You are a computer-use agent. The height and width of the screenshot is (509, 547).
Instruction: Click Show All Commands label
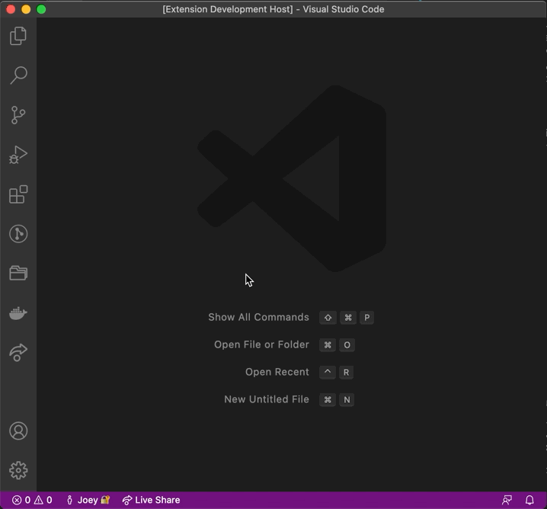[258, 317]
